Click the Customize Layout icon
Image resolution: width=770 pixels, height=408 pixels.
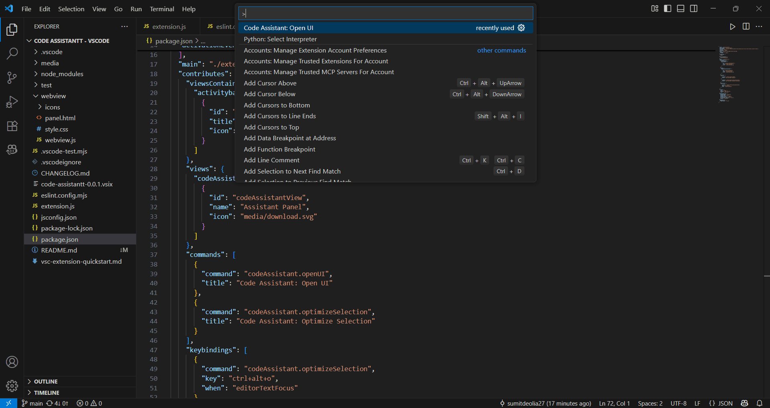click(x=655, y=8)
